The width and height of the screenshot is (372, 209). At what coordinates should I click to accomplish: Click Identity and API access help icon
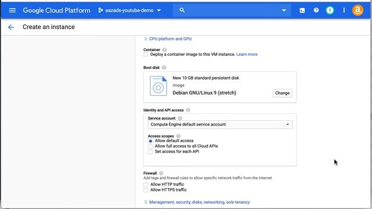[x=188, y=110]
